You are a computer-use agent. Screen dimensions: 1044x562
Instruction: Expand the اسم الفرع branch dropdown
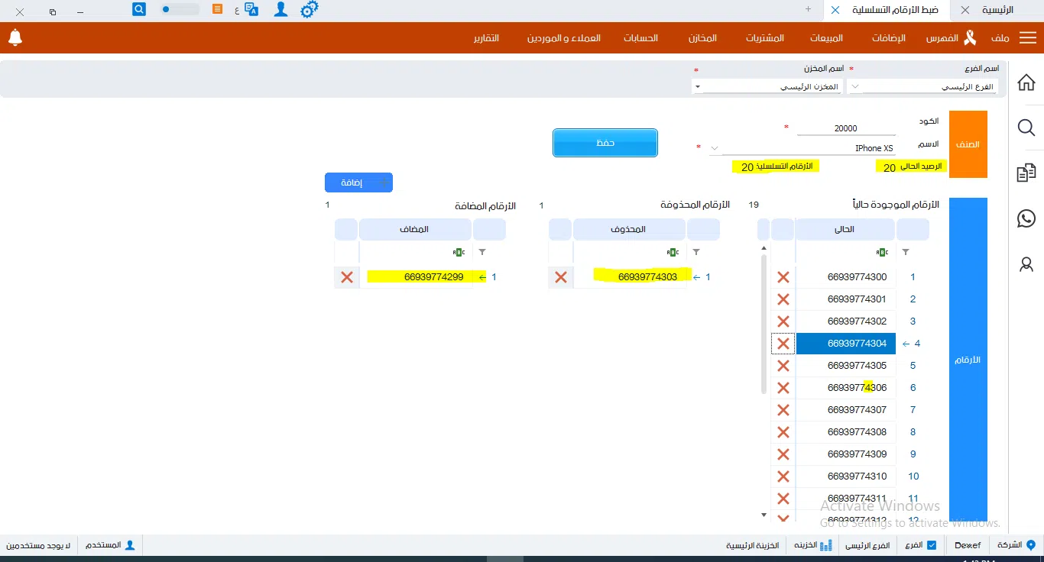tap(855, 87)
